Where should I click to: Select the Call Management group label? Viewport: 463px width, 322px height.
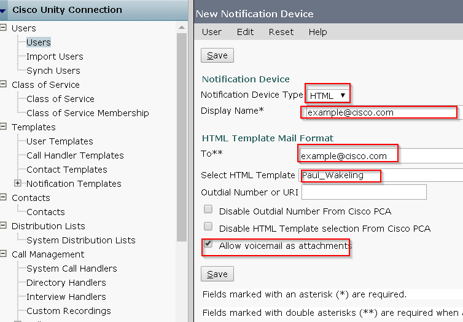(48, 254)
